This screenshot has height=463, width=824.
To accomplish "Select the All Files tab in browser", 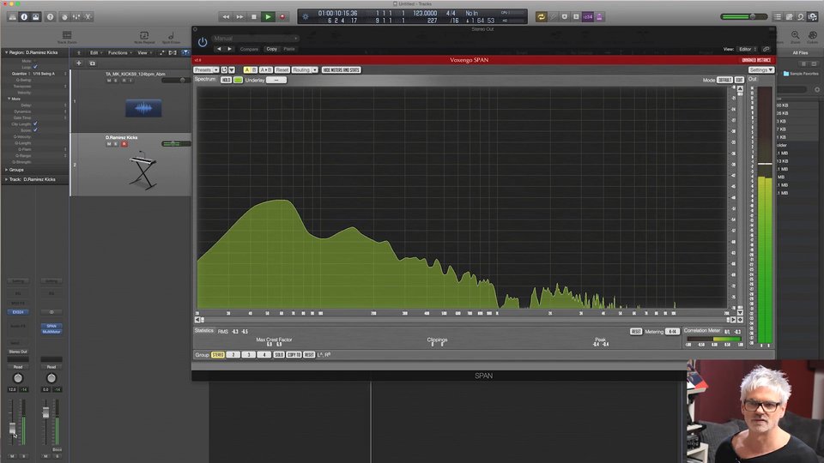I will [800, 52].
